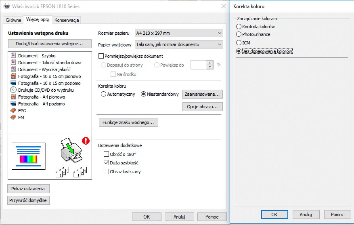Screen dimensions: 354x225
Task: Click Anuluj in the properties window
Action: 179,217
